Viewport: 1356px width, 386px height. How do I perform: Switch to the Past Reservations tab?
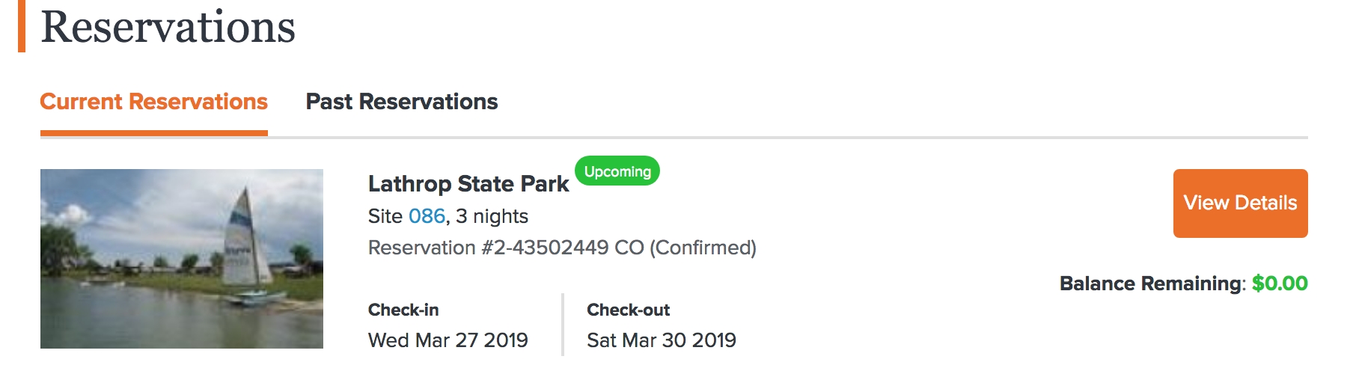(402, 102)
